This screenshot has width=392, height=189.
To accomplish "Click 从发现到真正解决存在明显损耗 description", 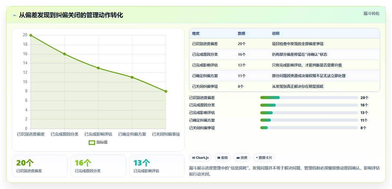I will coord(298,87).
